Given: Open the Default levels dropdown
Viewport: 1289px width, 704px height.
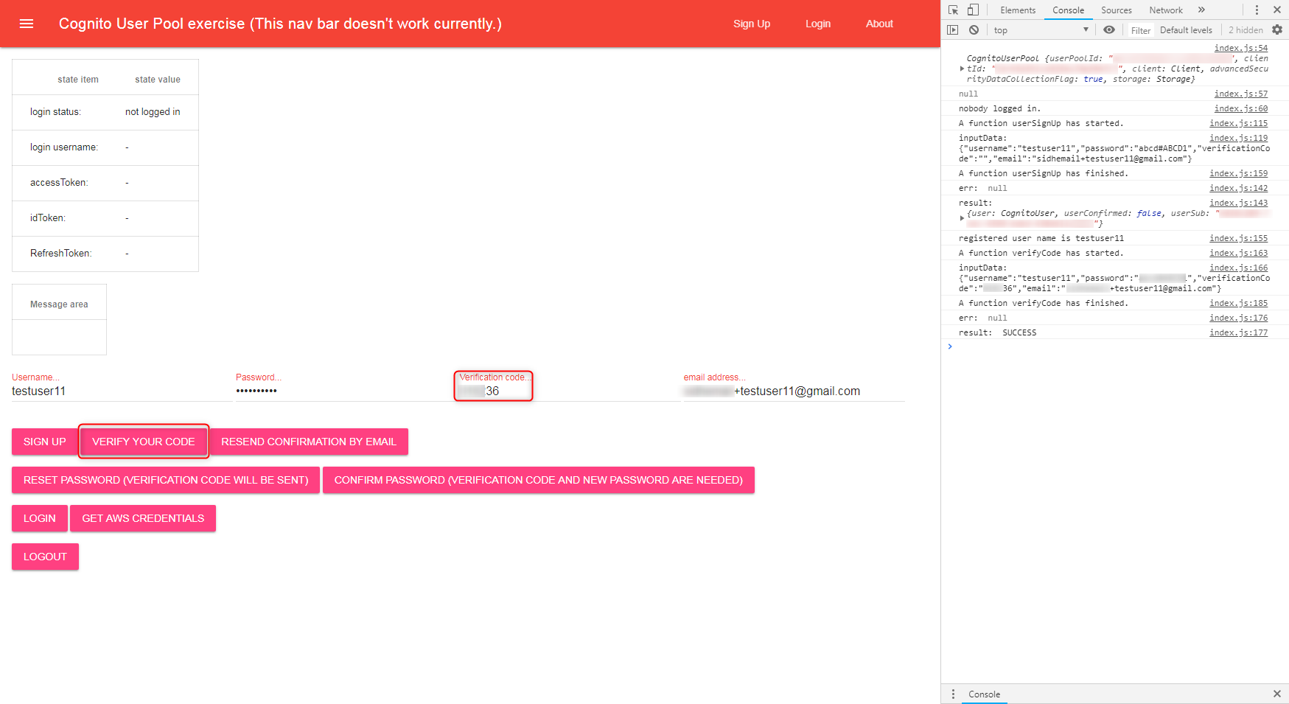Looking at the screenshot, I should click(x=1186, y=29).
